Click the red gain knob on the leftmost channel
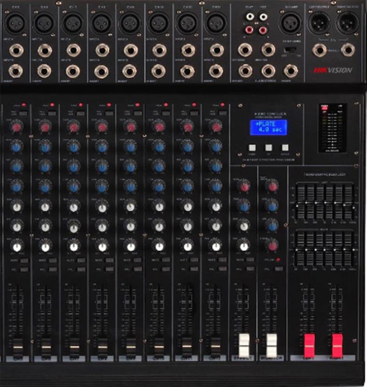This screenshot has height=387, width=367. (17, 126)
